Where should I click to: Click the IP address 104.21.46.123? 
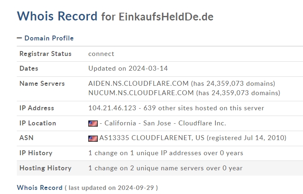[112, 108]
